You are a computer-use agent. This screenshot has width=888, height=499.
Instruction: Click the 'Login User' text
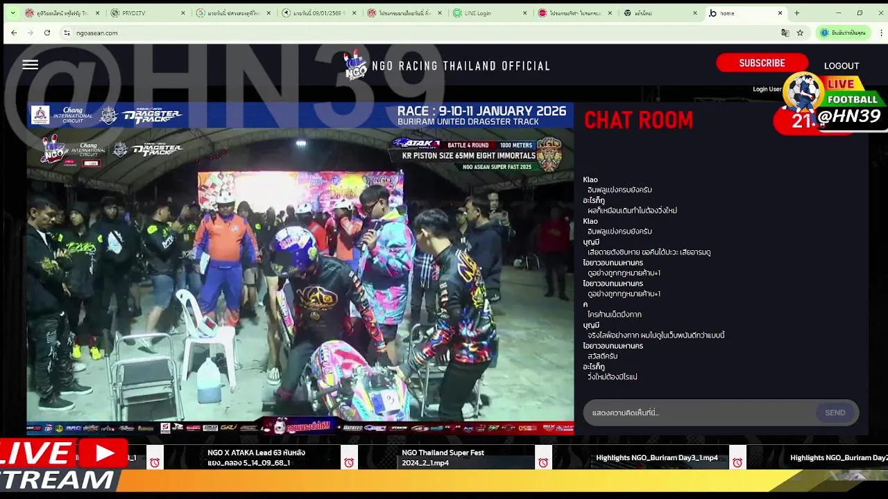point(767,89)
